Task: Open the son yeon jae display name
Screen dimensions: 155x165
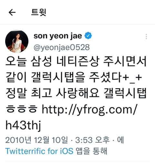Action: [58, 36]
